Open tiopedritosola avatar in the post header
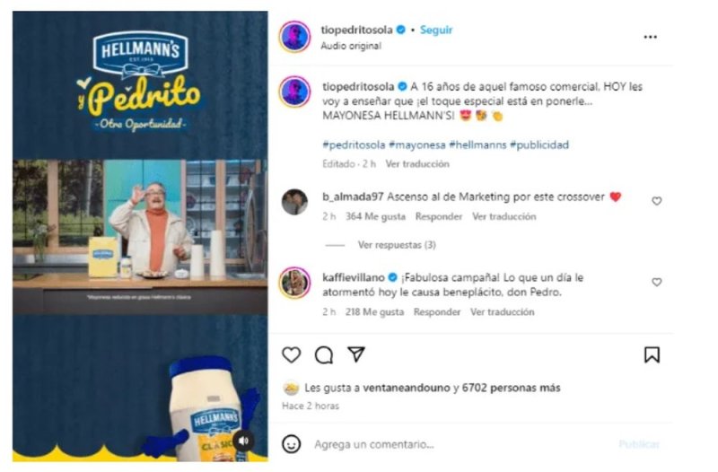Viewport: 718px width, 472px height. [x=294, y=36]
